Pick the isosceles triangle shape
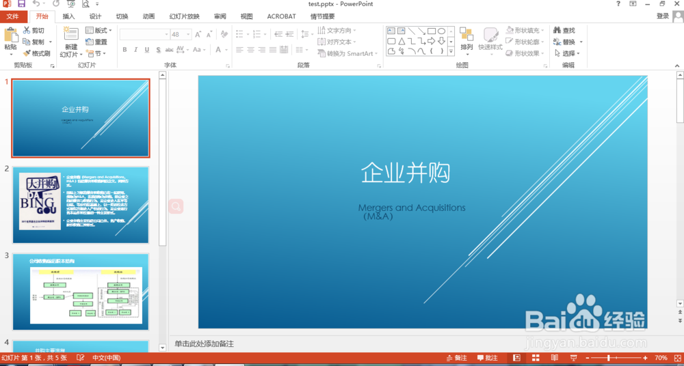Screen dimensions: 684x366 [x=402, y=41]
